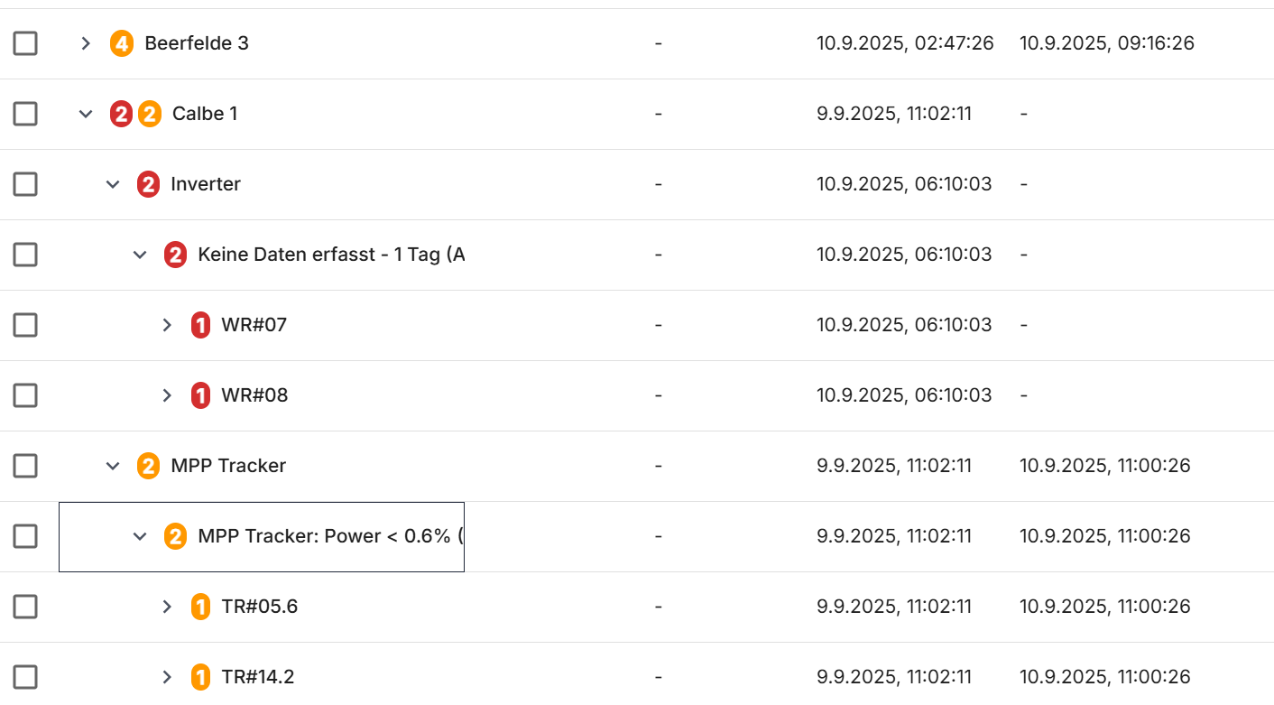The height and width of the screenshot is (705, 1274).
Task: Click the TR#05.6 tracker label
Action: click(x=260, y=607)
